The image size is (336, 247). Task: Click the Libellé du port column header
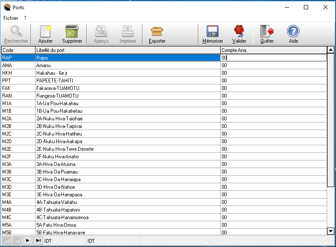127,50
